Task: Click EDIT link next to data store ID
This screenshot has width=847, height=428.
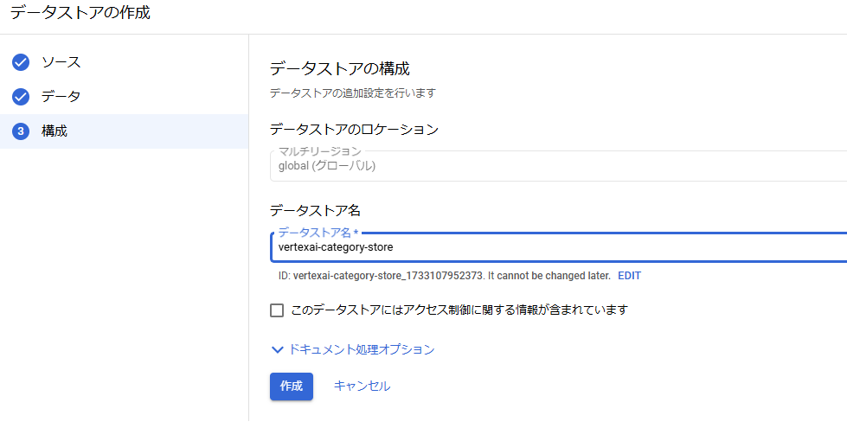Action: (629, 276)
